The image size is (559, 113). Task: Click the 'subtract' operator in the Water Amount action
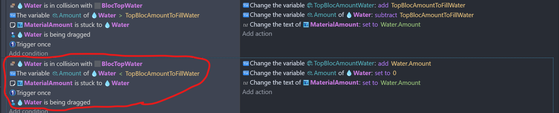[x=386, y=15]
